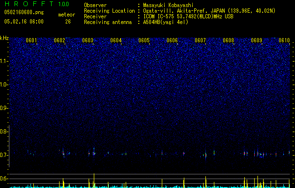The width and height of the screenshot is (295, 188).
Task: Click the tallest yellow intensity spike just after 0603
Action: [x=94, y=180]
